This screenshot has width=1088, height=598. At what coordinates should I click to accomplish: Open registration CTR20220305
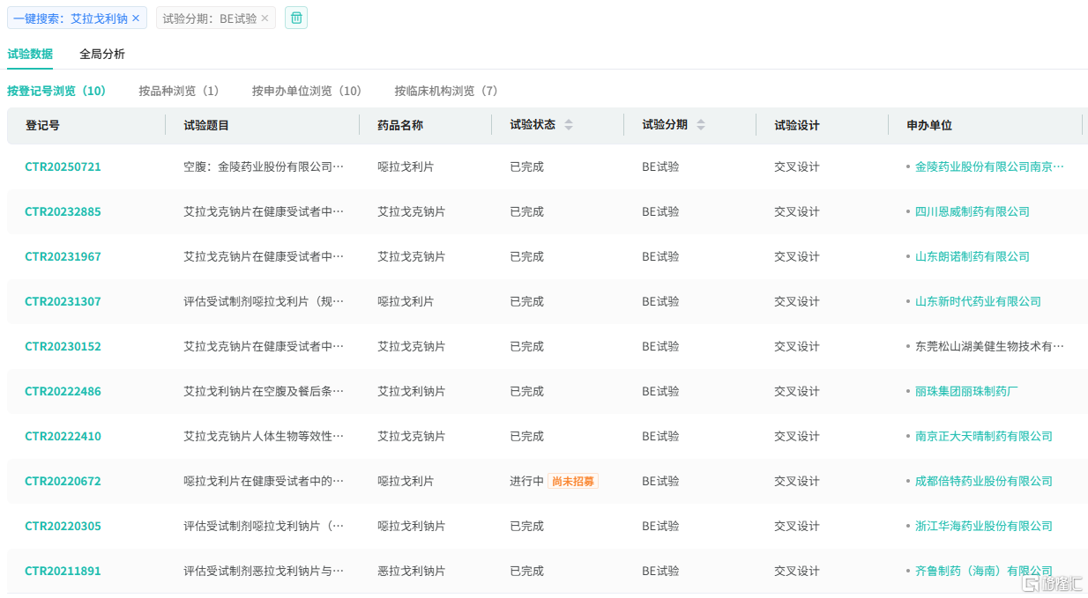coord(63,526)
